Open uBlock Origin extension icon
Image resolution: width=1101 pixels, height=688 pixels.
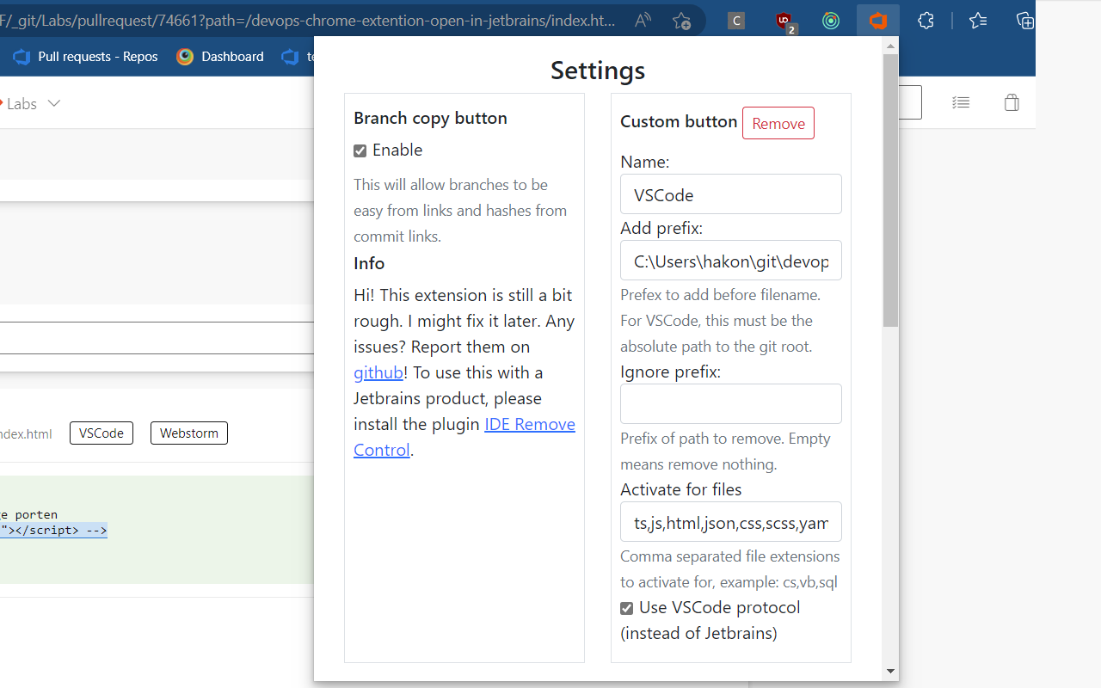tap(784, 21)
